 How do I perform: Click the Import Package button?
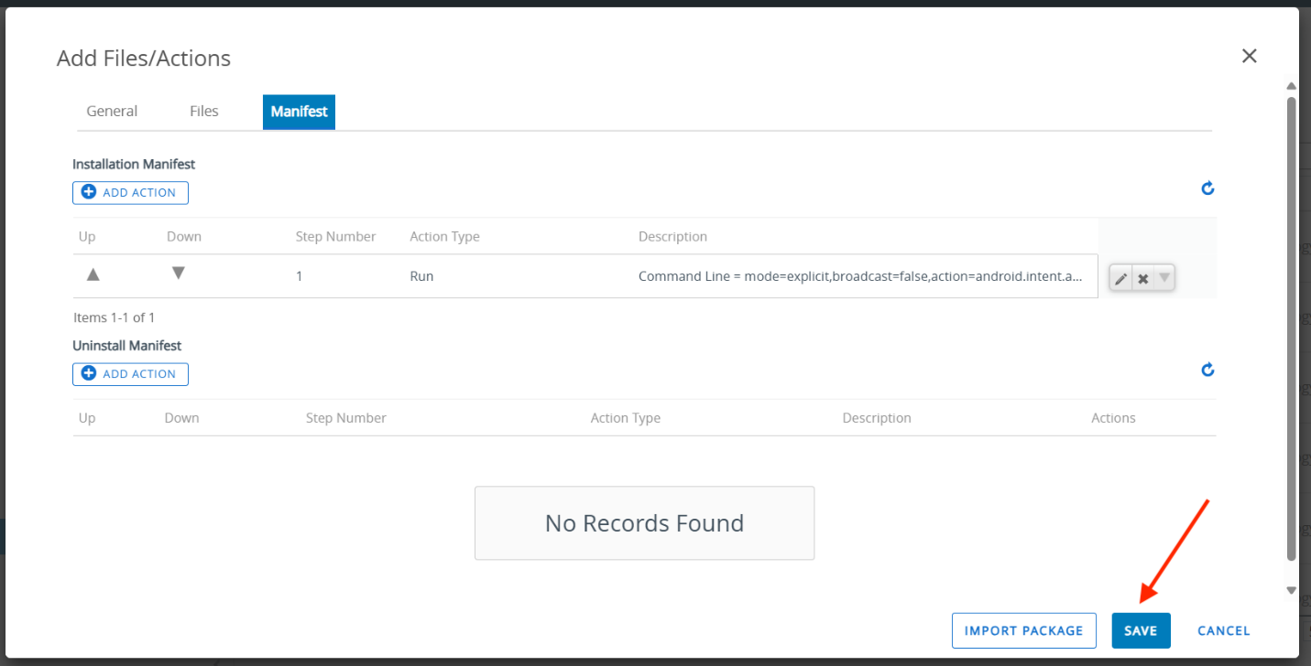[1023, 630]
